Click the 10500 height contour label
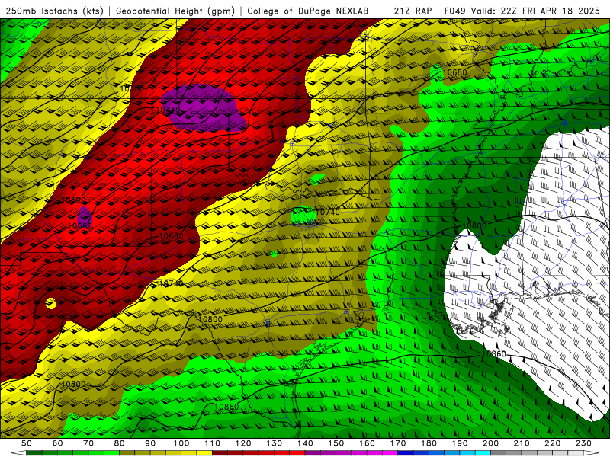Viewport: 610px width, 457px height. (73, 200)
